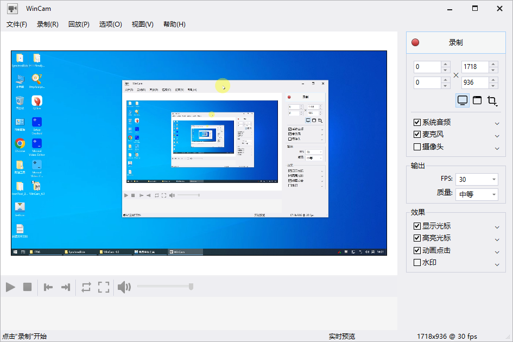Uncheck 高亮光标 checkbox
513x342 pixels.
click(417, 238)
